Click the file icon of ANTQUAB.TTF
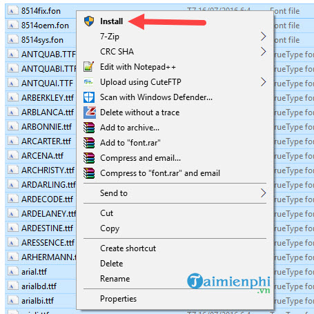Image resolution: width=314 pixels, height=314 pixels. click(12, 54)
